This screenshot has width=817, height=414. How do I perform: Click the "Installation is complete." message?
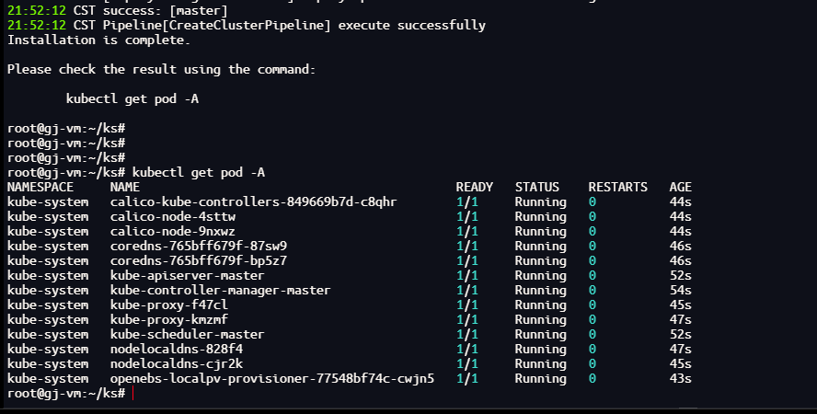pyautogui.click(x=99, y=40)
